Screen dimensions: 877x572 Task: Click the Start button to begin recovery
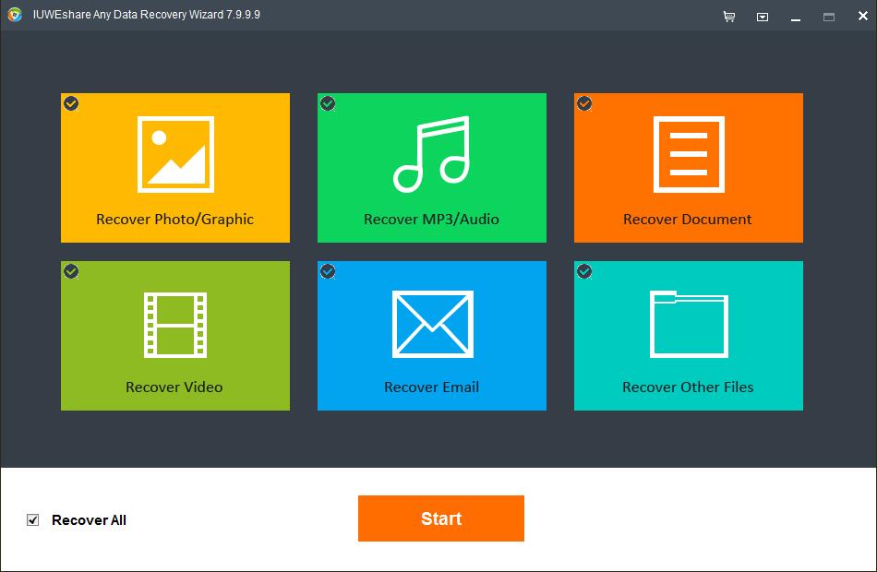click(440, 518)
